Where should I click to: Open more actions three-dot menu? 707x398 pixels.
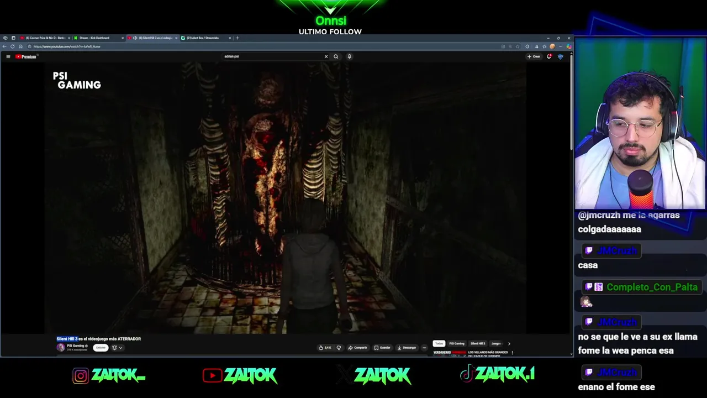click(424, 348)
